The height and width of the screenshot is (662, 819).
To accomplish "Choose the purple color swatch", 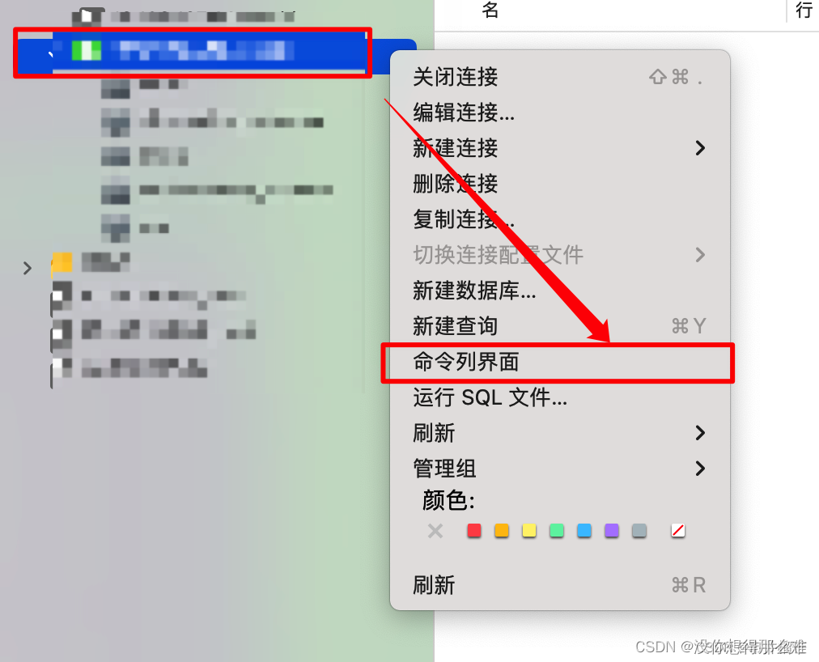I will coord(612,531).
